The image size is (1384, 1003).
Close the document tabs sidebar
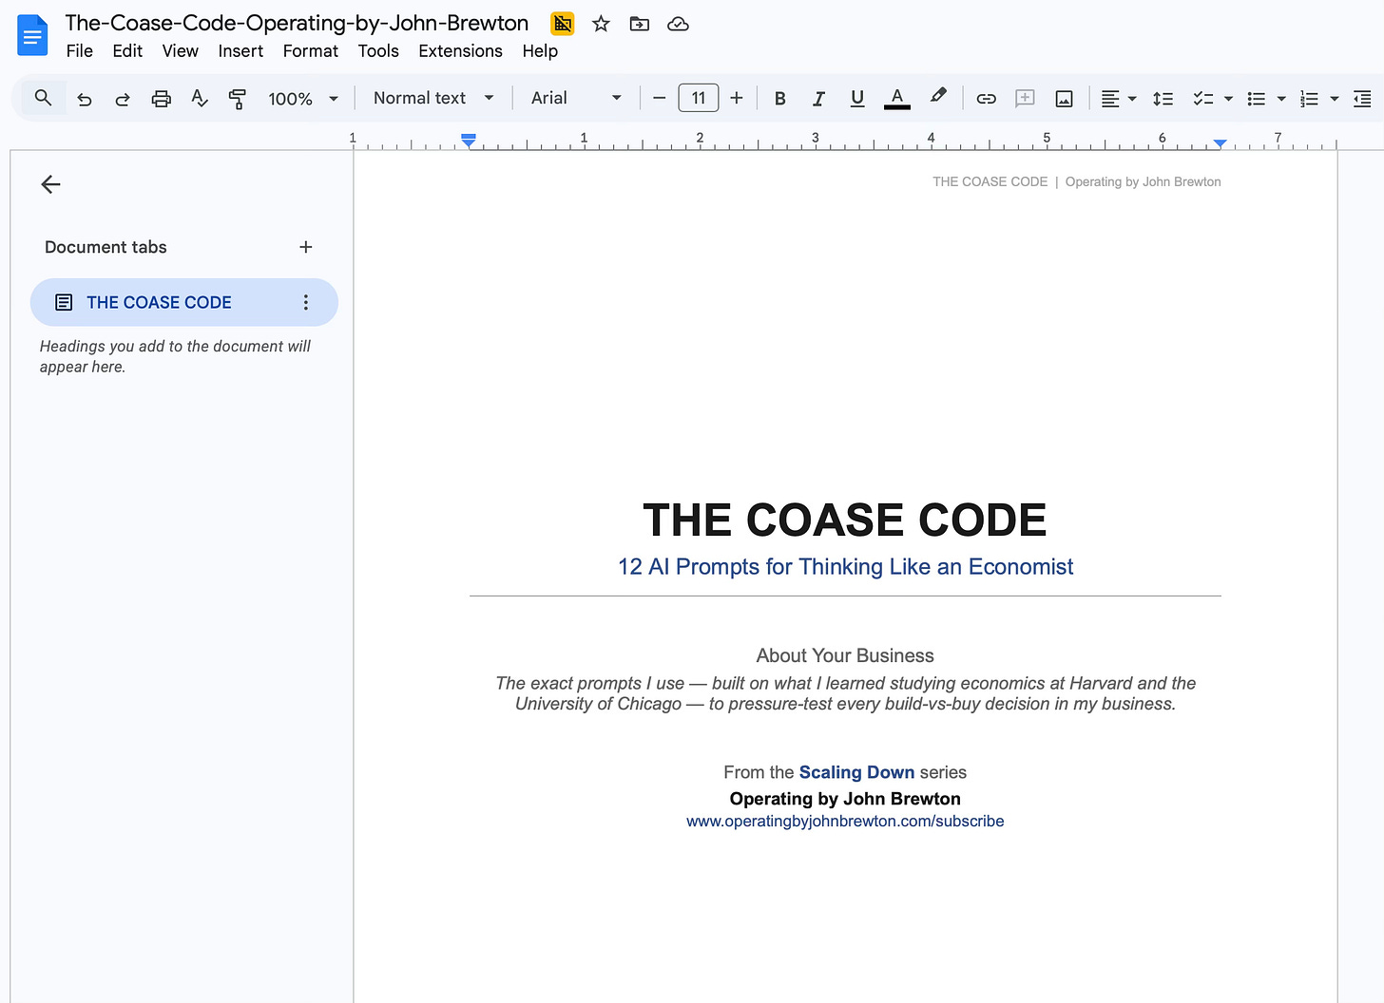(x=51, y=184)
